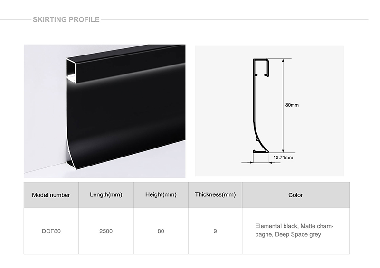
Task: Select the Model number column header
Action: (x=51, y=195)
